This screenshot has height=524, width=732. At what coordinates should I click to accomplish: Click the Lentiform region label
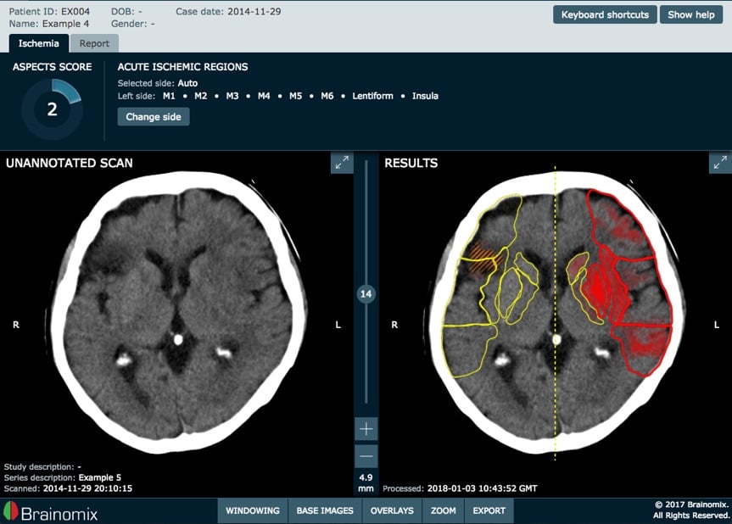[372, 96]
